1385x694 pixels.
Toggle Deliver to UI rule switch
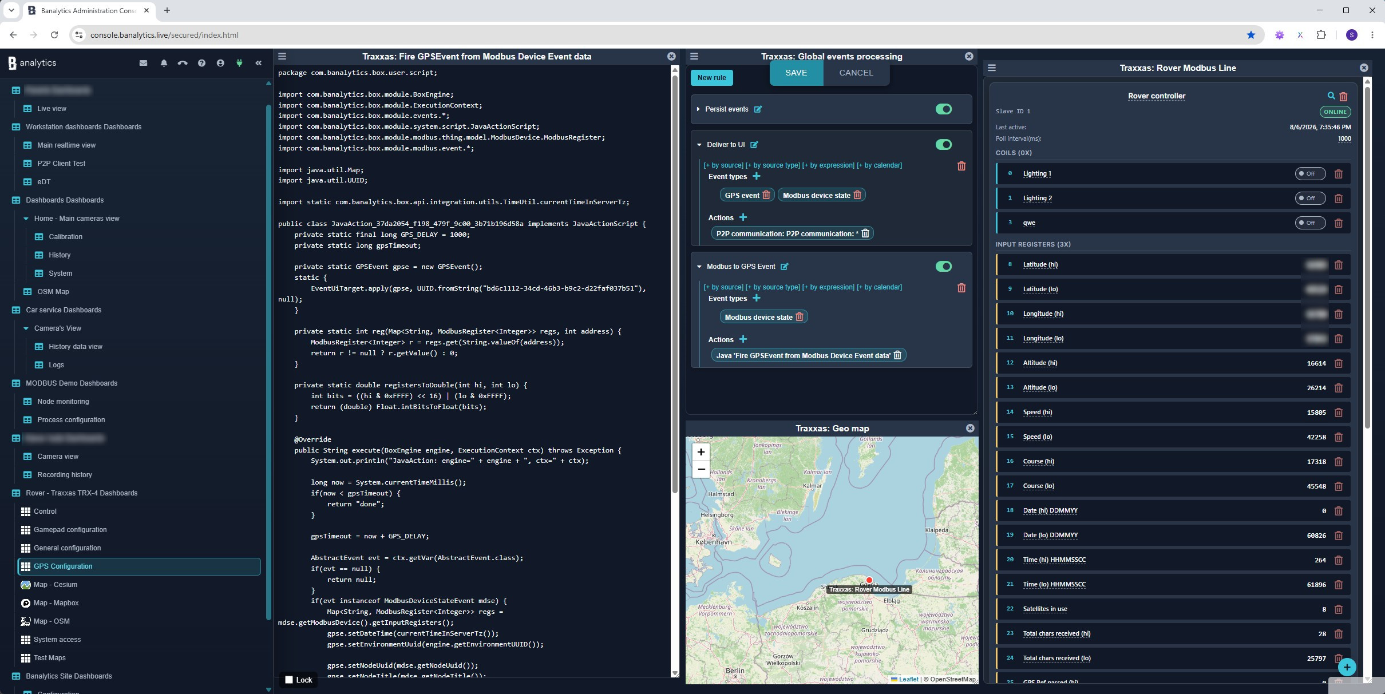pos(944,145)
